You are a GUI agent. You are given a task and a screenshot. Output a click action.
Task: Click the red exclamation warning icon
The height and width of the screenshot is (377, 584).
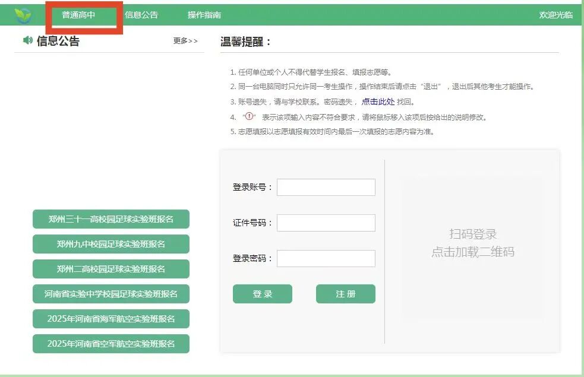(249, 116)
